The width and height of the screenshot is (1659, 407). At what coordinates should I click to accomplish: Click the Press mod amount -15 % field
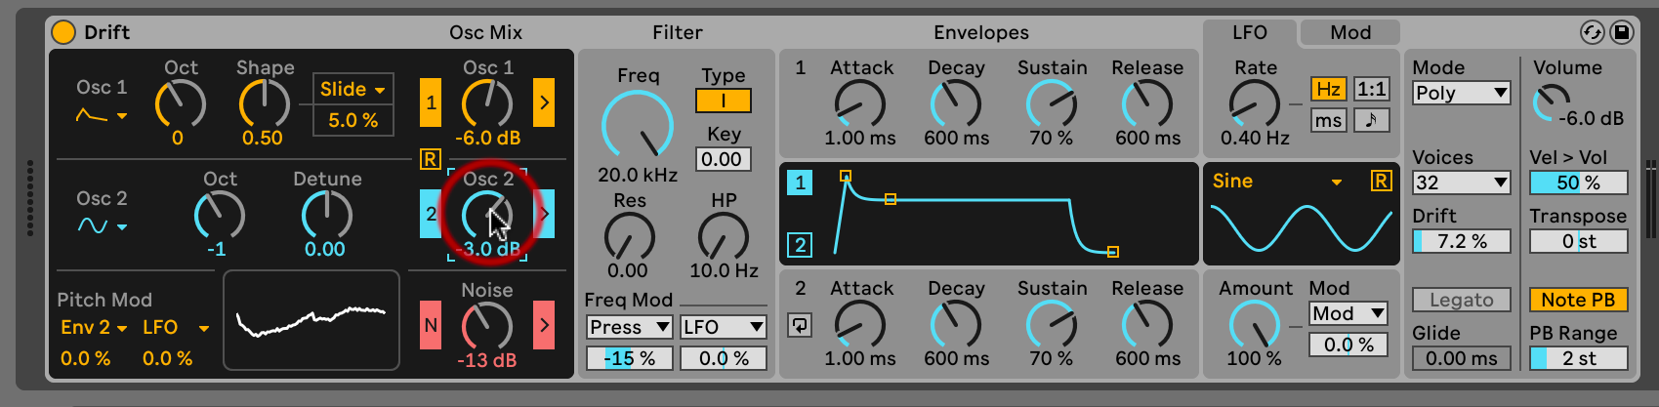(629, 358)
